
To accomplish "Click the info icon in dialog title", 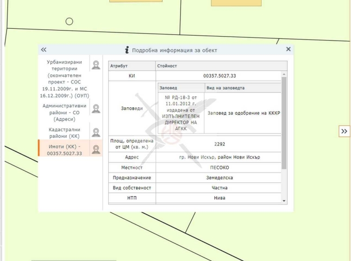I will tap(127, 50).
